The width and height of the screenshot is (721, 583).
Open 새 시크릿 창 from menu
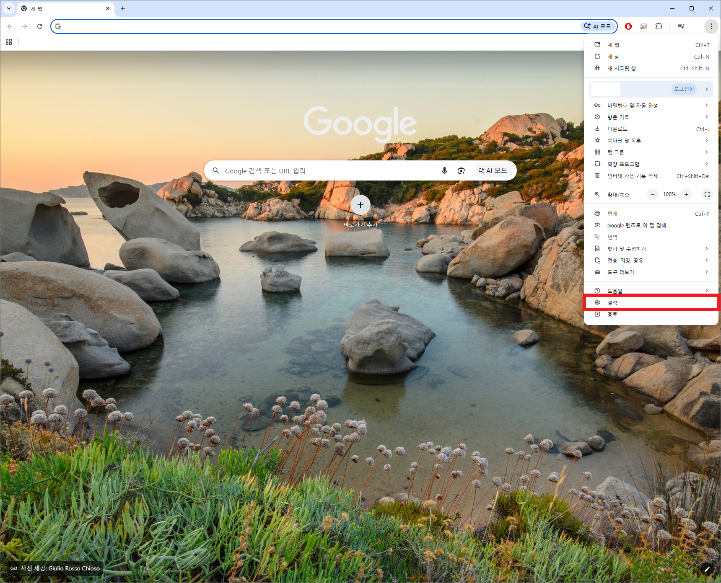coord(651,68)
